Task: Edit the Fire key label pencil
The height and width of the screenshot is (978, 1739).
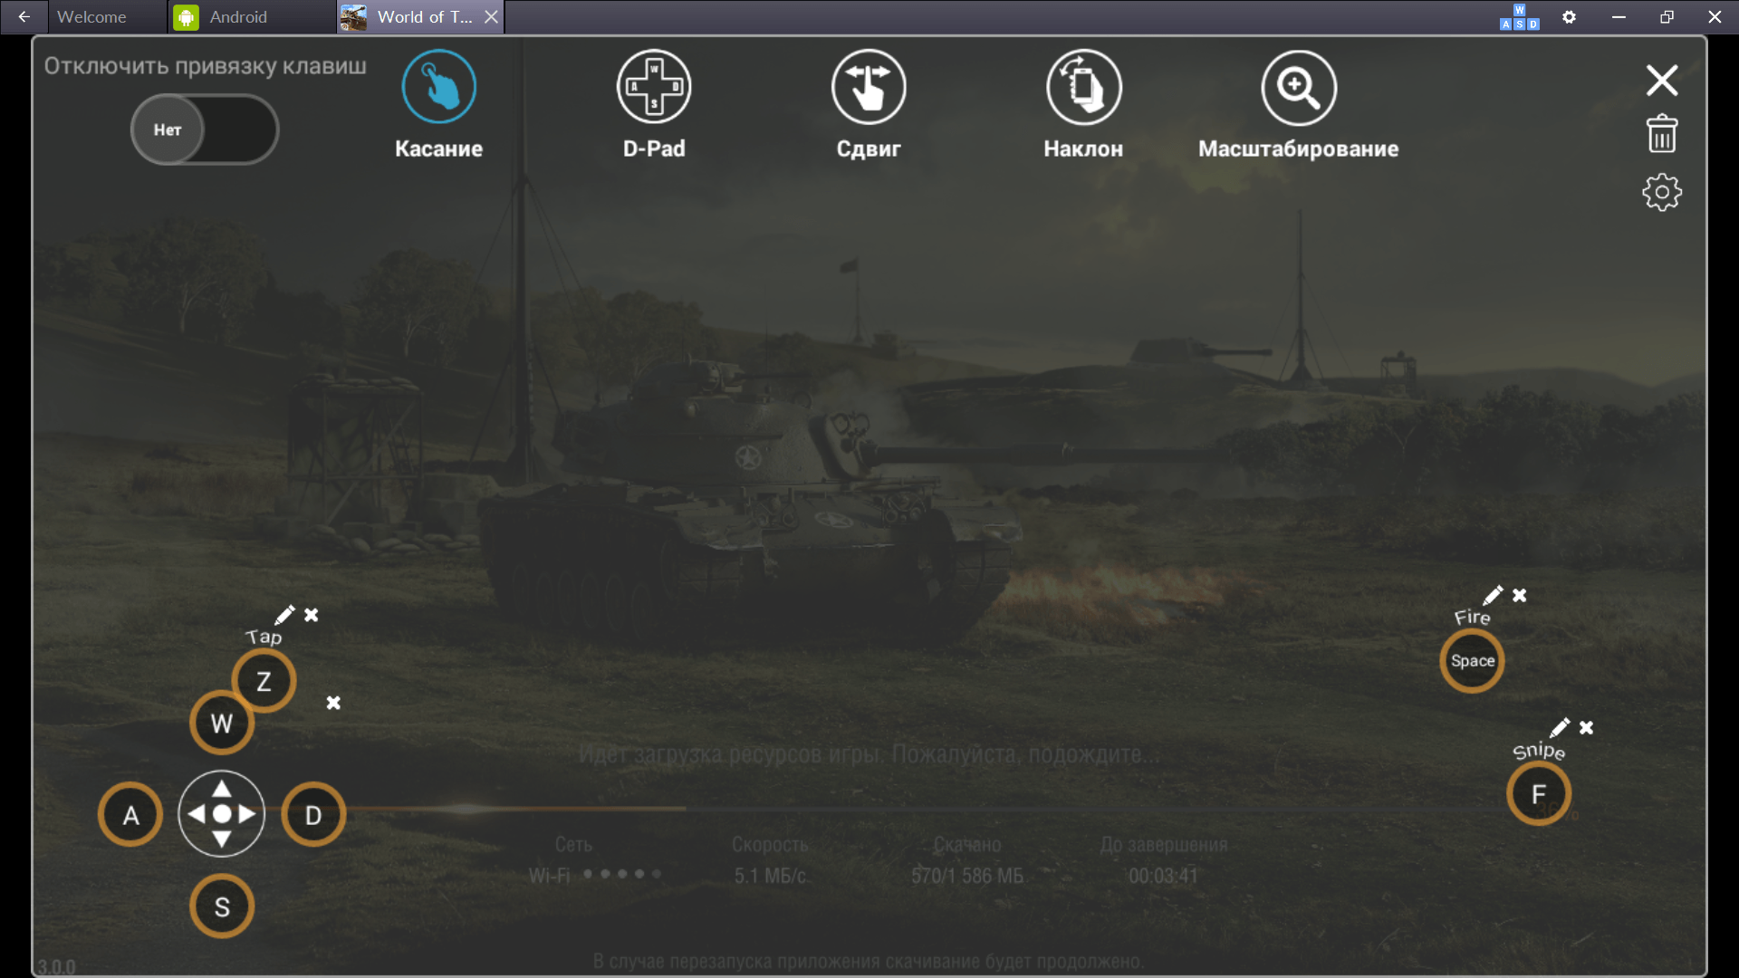Action: coord(1493,595)
